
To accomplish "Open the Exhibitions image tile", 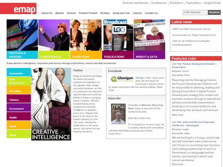I will coord(86,39).
